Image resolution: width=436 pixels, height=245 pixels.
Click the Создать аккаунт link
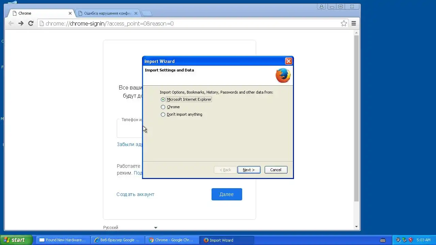click(x=135, y=194)
